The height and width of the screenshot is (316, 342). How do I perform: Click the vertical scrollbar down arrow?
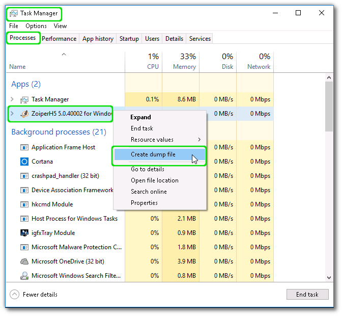tap(329, 277)
